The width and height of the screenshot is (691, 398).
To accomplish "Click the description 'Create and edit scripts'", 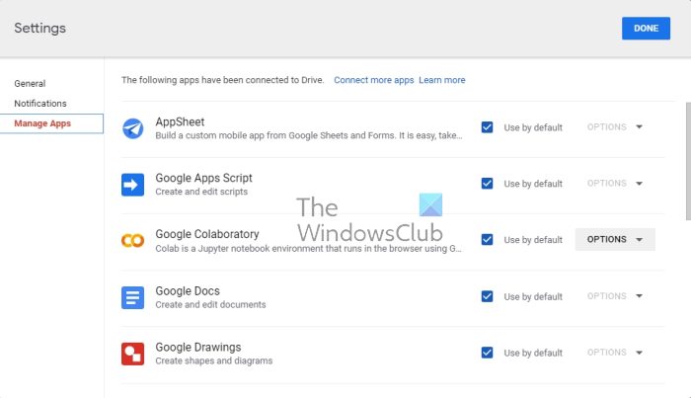I will [x=201, y=192].
